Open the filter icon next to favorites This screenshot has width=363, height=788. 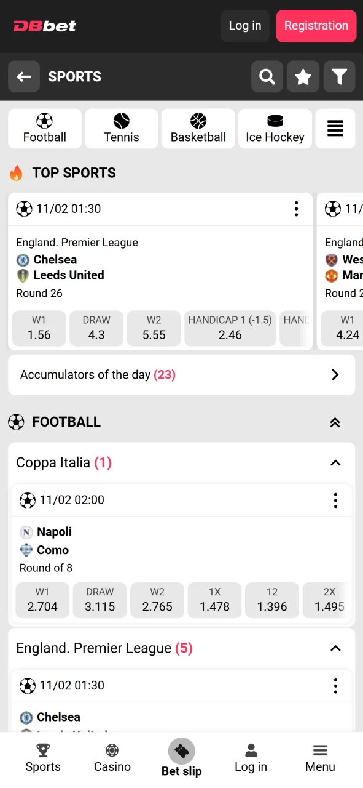point(339,76)
